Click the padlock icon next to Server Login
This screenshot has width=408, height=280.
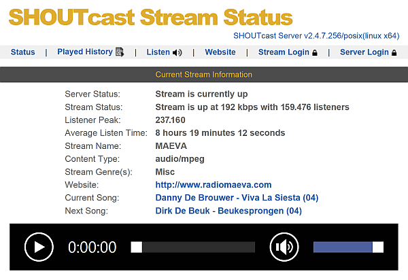394,52
